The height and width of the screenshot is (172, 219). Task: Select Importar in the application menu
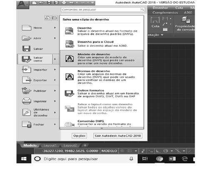38,69
